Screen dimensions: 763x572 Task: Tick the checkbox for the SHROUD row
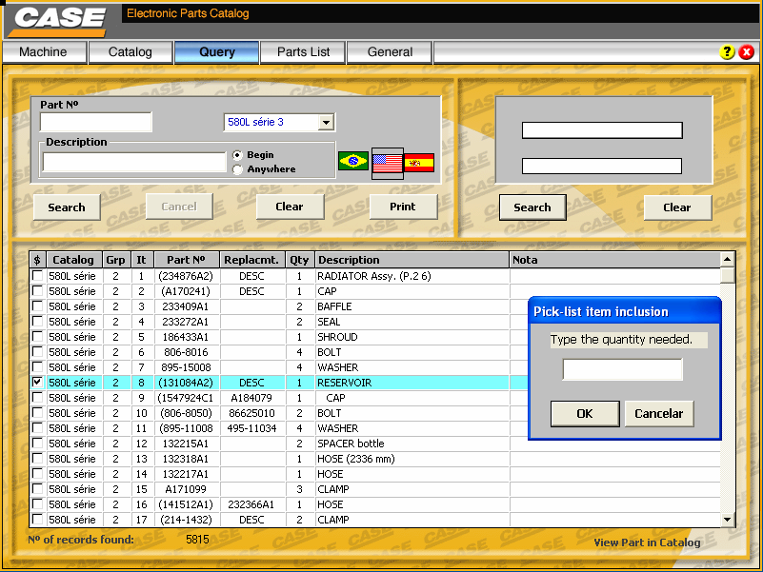(x=37, y=337)
